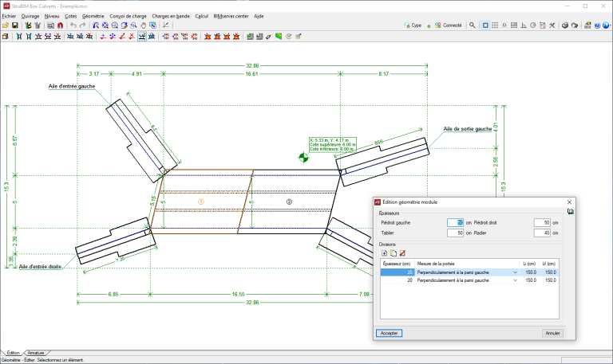Open the 3D view cube icon

(5, 37)
